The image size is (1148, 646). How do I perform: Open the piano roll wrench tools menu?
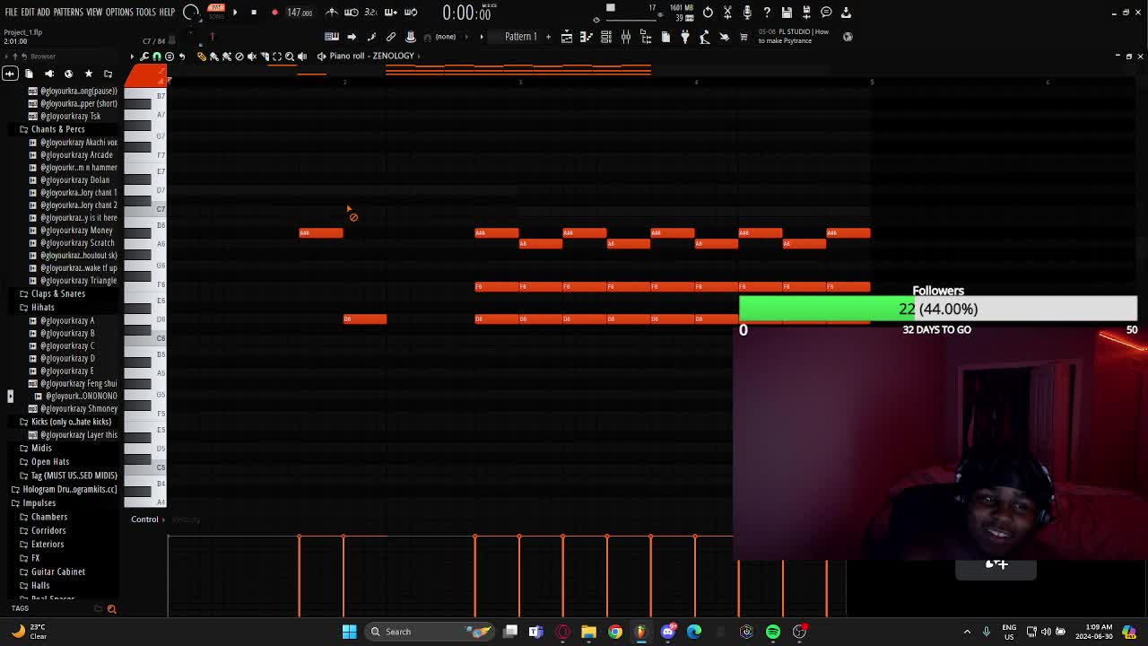[x=144, y=56]
